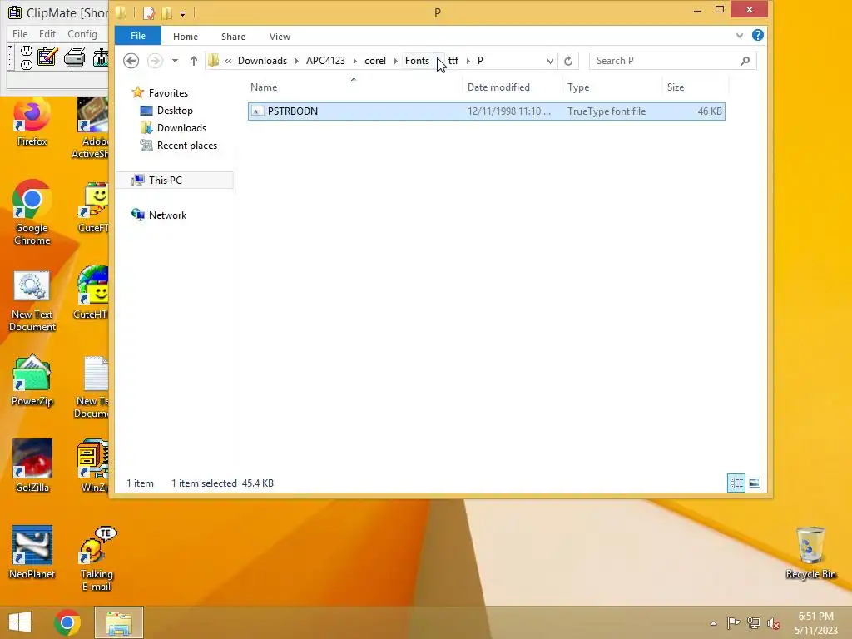The image size is (852, 639).
Task: Navigate to APC4123 in the address bar
Action: pos(325,61)
